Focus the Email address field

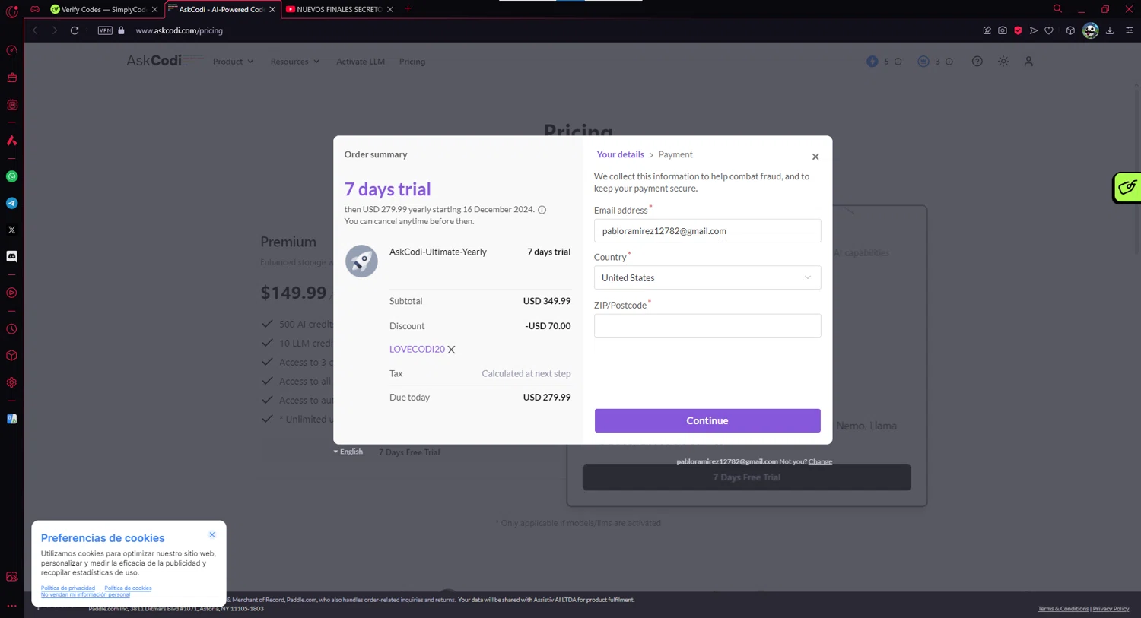pyautogui.click(x=707, y=231)
